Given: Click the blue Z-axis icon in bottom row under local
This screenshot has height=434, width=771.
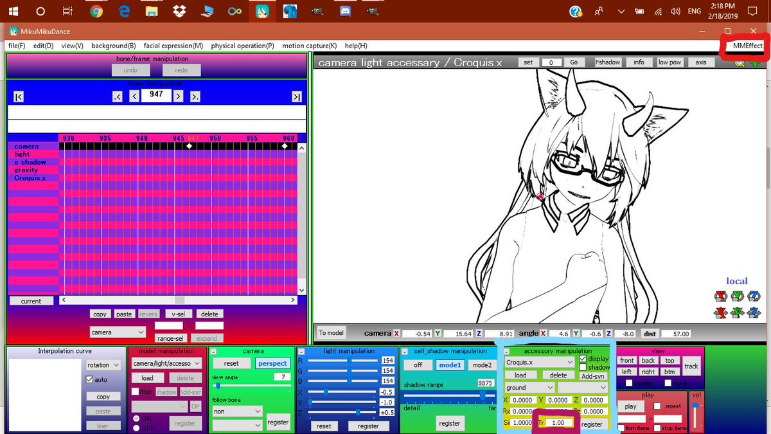Looking at the screenshot, I should click(754, 313).
